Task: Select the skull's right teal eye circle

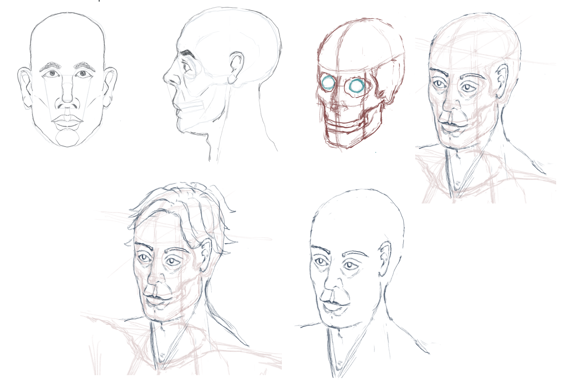Action: (356, 86)
